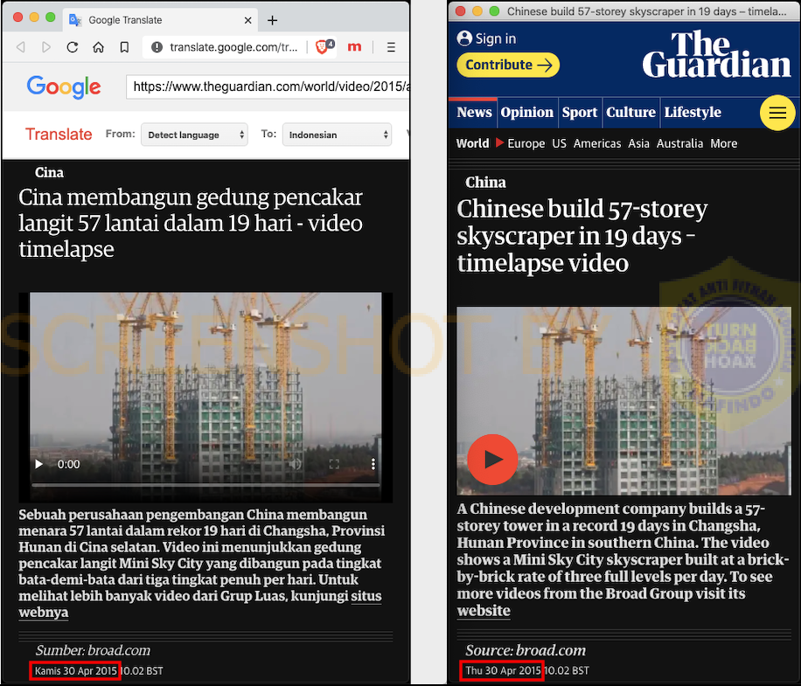Click 'Thu 30 Apr 2015' date text
Image resolution: width=801 pixels, height=686 pixels.
pyautogui.click(x=503, y=670)
